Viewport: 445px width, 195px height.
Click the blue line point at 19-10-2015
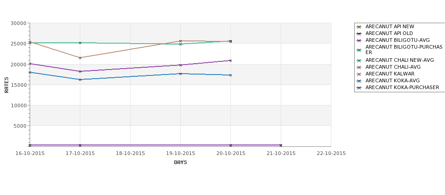click(180, 74)
